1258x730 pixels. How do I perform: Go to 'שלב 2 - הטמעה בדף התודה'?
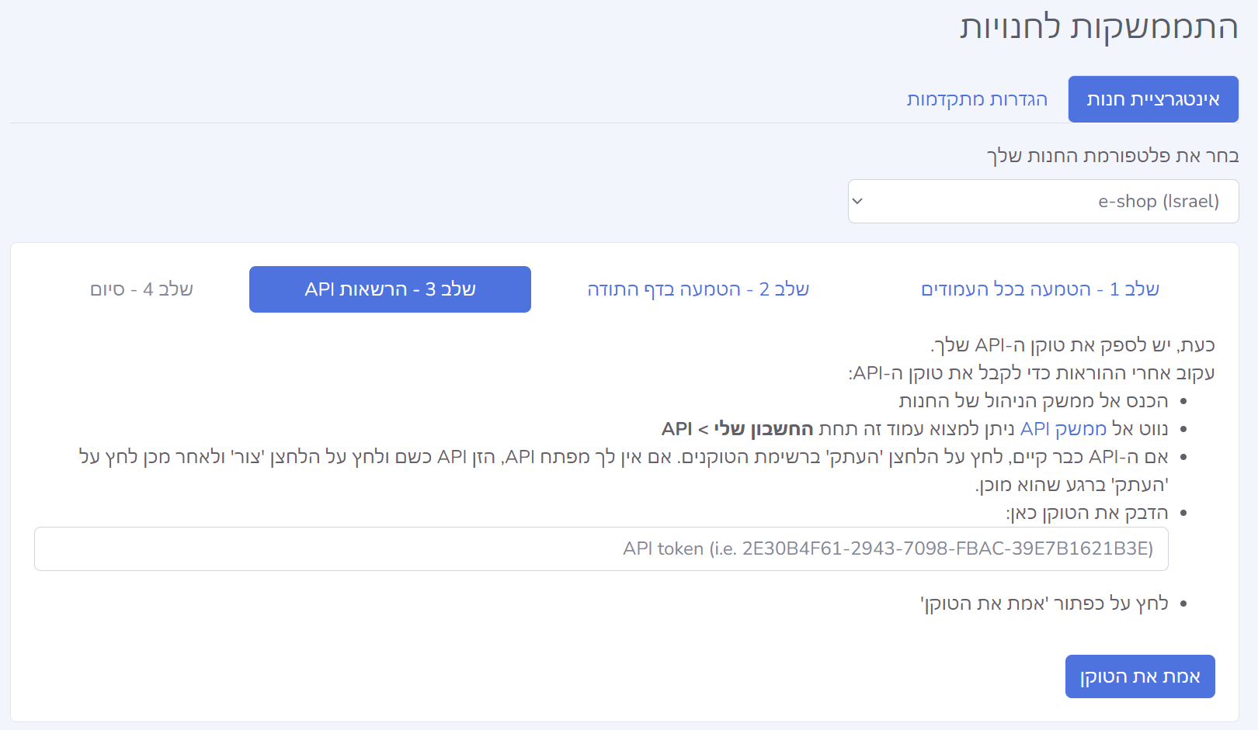pos(697,289)
